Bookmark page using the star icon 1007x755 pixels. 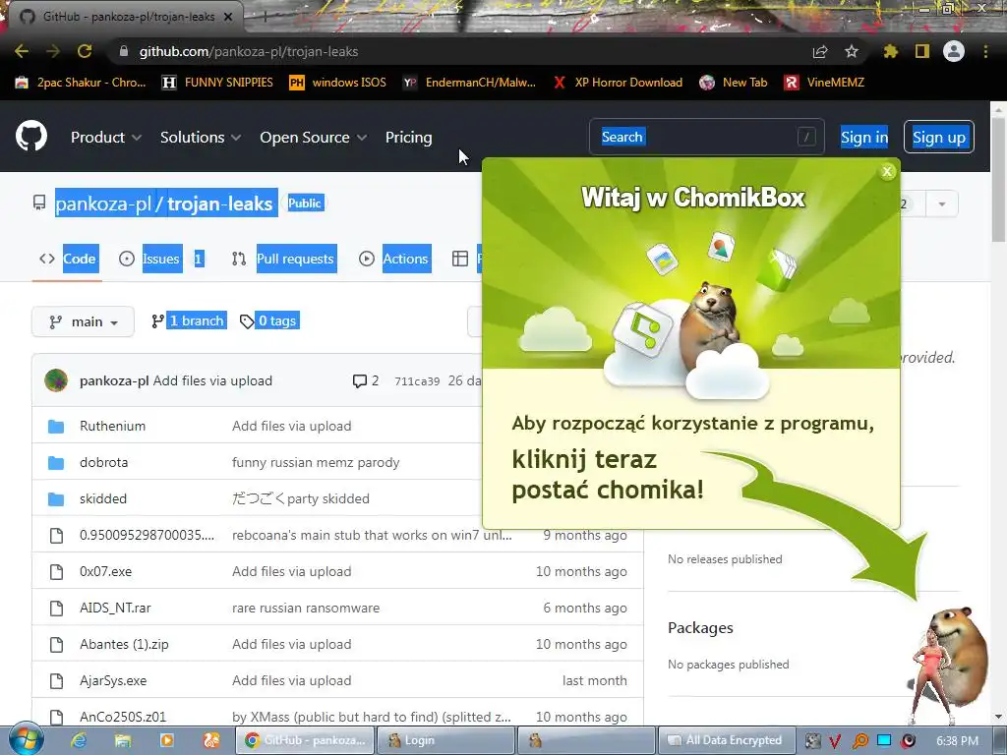851,51
